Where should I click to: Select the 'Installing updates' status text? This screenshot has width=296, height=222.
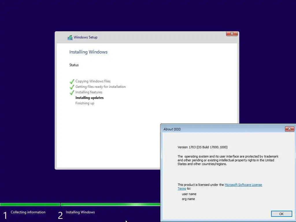(90, 98)
